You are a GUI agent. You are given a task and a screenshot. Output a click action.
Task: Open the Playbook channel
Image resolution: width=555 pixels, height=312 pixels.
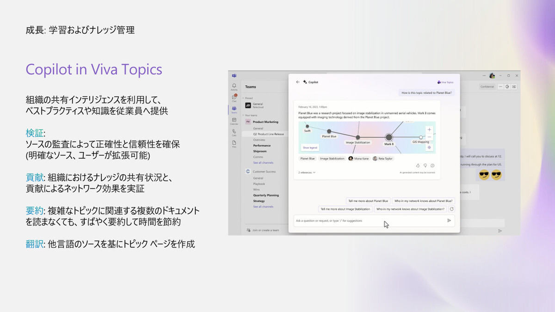pyautogui.click(x=259, y=184)
